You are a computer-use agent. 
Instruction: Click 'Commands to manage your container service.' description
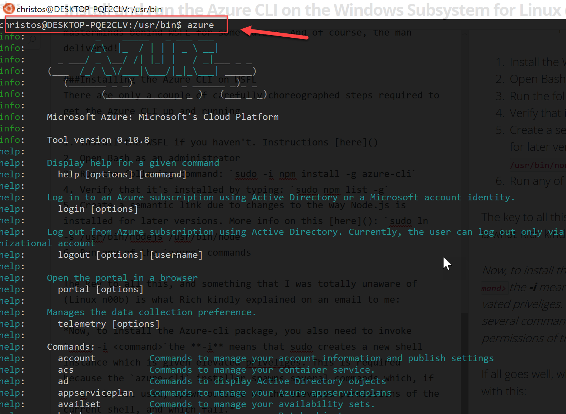pos(262,370)
